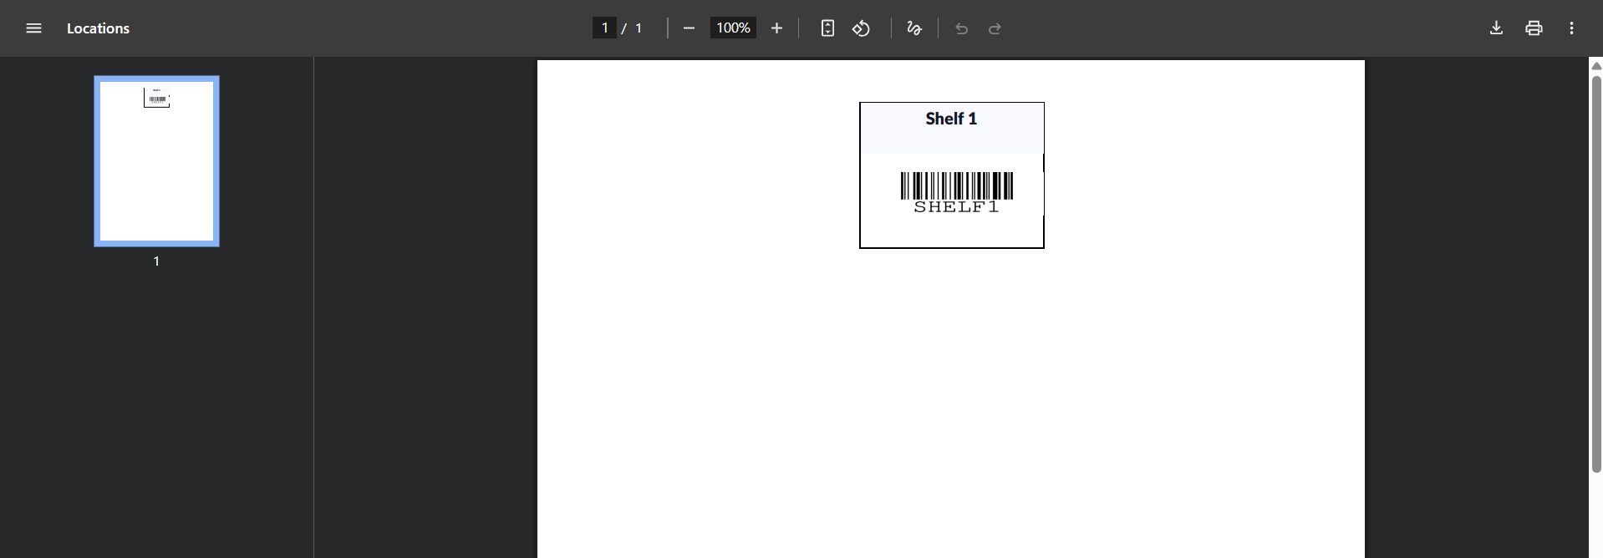Click the fit to page icon

(827, 28)
